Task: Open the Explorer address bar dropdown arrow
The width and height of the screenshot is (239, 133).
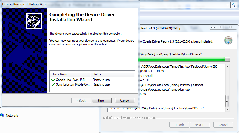Action: (x=228, y=5)
